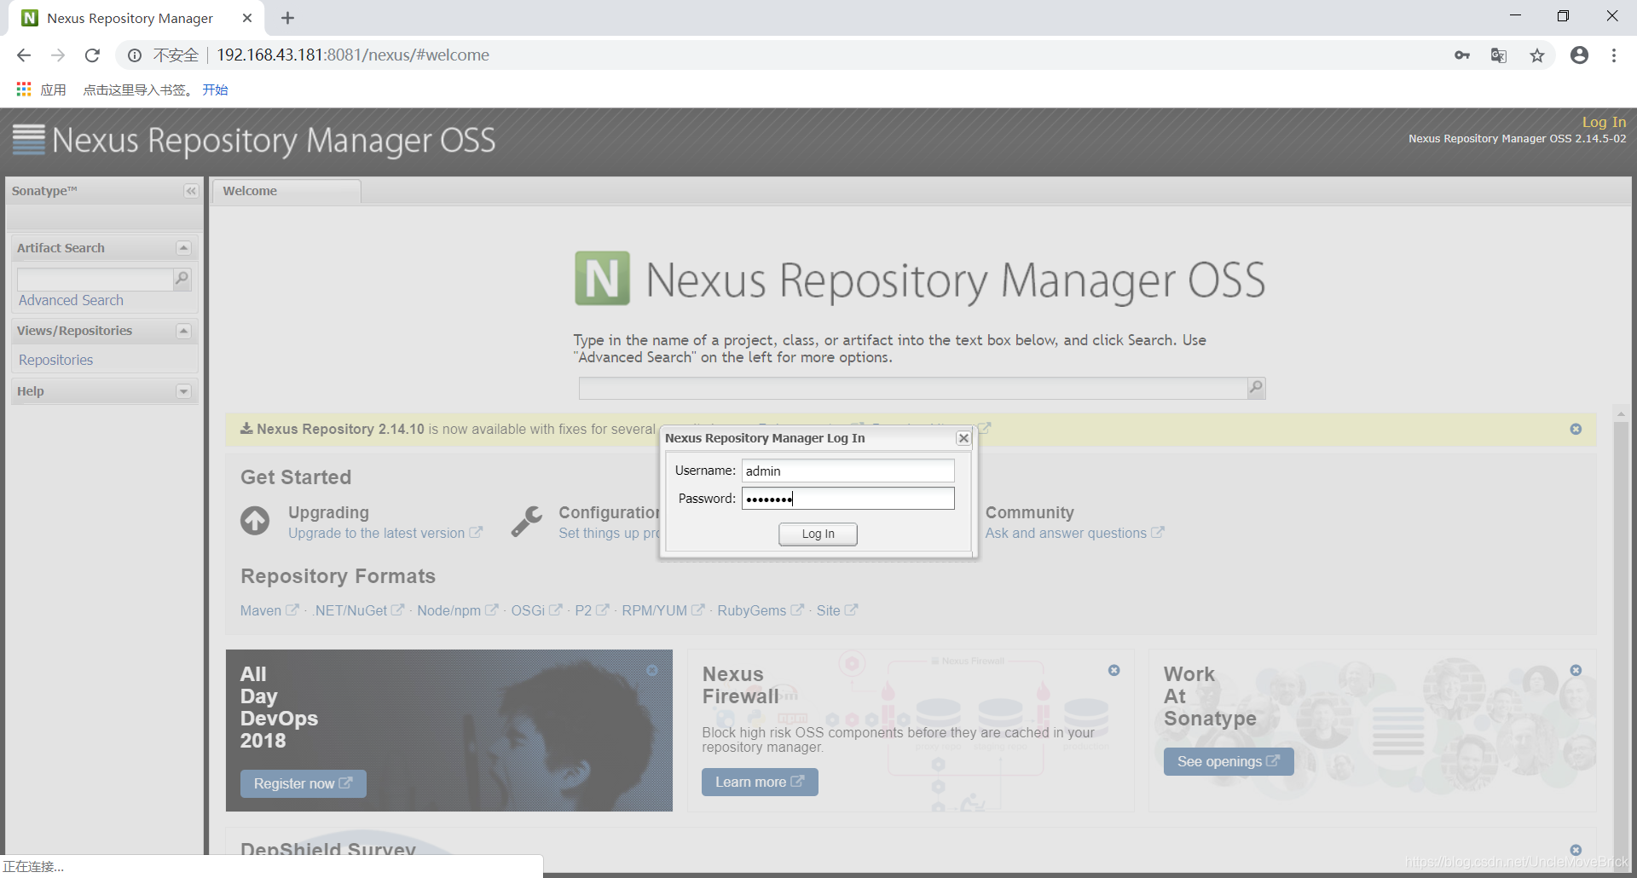Focus the Password field
Viewport: 1637px width, 878px height.
[x=847, y=499]
